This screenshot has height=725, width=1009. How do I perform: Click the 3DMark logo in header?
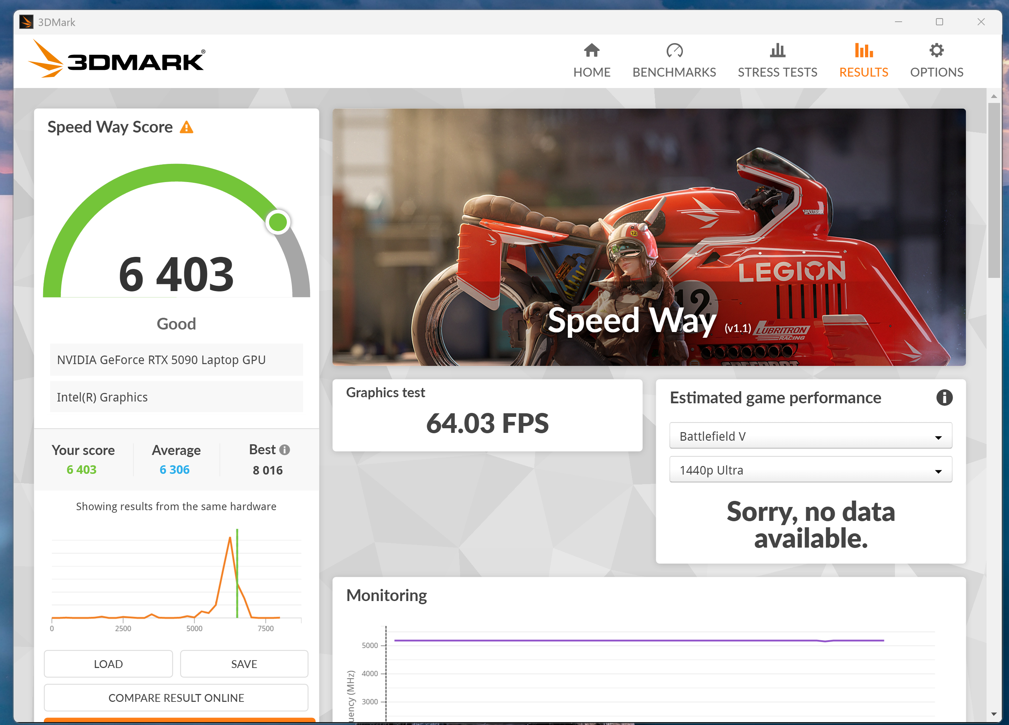pyautogui.click(x=117, y=59)
